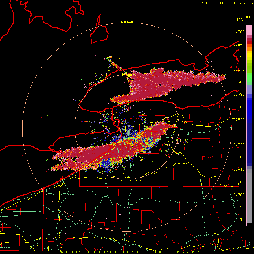Click the [CC] units label

(241, 19)
